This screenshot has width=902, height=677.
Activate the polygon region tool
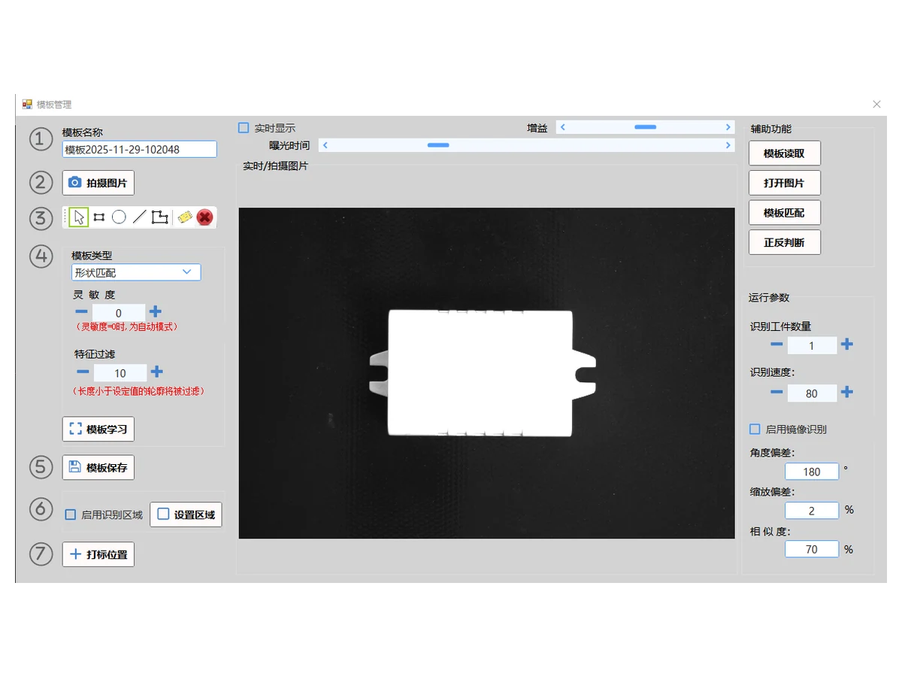coord(159,217)
